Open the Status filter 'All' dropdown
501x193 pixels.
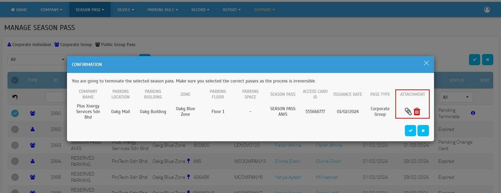[x=456, y=97]
